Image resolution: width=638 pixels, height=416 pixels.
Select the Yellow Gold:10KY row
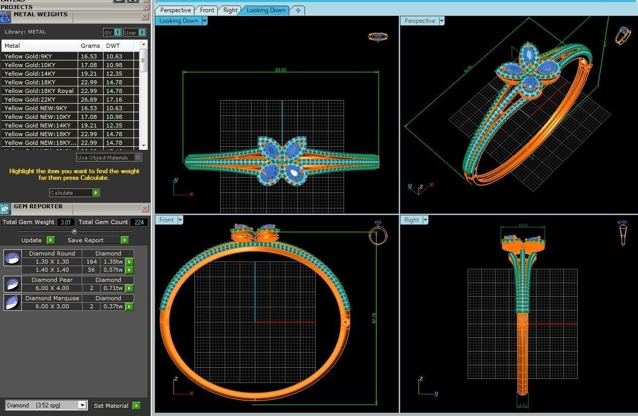click(x=71, y=65)
